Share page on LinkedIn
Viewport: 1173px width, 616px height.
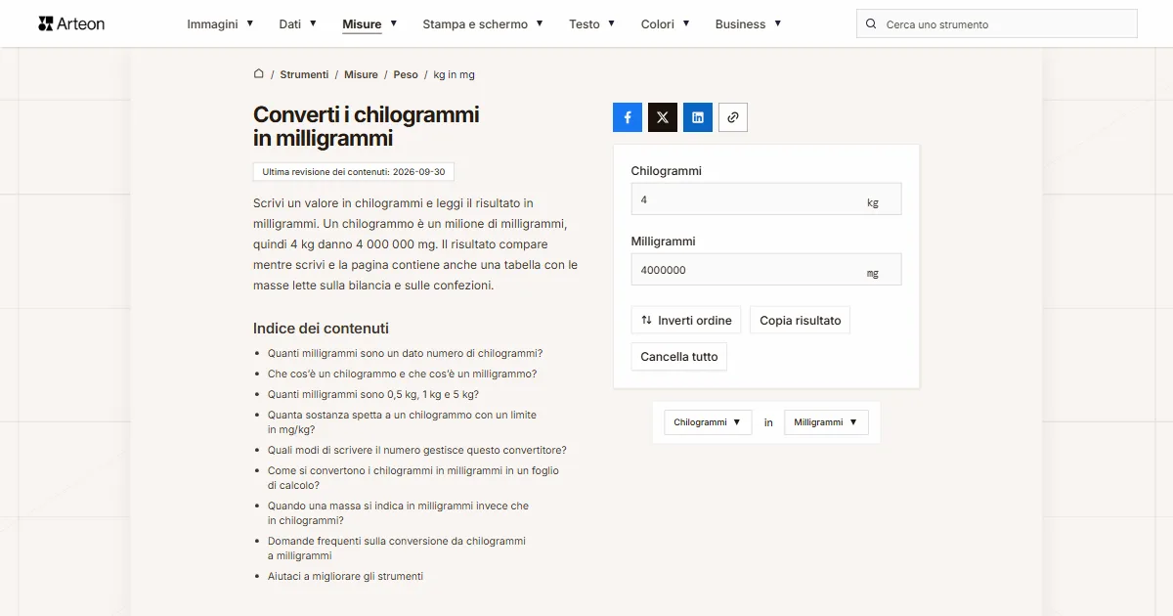coord(698,117)
